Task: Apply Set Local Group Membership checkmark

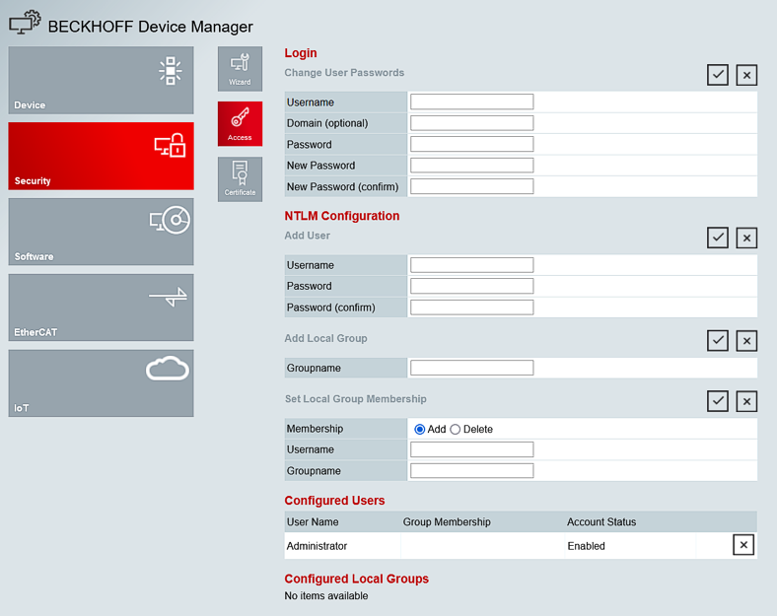Action: 718,401
